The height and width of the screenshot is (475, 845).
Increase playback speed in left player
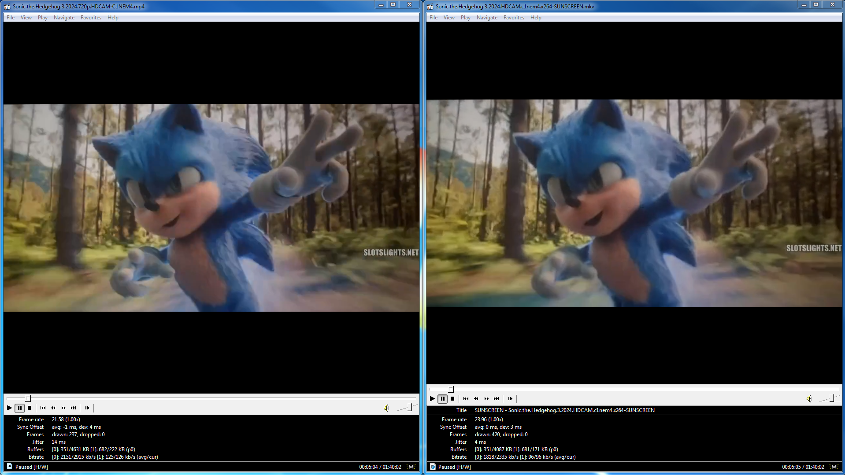(63, 408)
